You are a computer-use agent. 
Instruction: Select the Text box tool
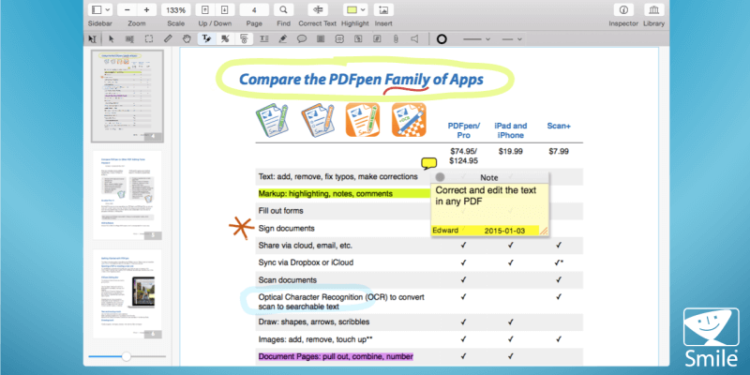tap(264, 39)
